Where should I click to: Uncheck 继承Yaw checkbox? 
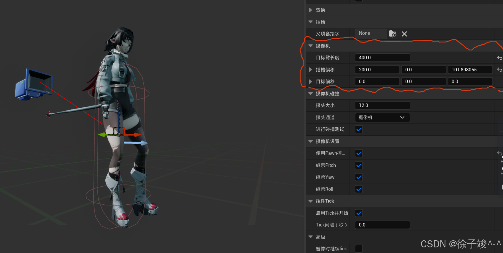click(359, 177)
